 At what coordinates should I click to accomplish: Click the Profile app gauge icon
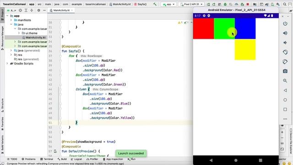pos(236,4)
